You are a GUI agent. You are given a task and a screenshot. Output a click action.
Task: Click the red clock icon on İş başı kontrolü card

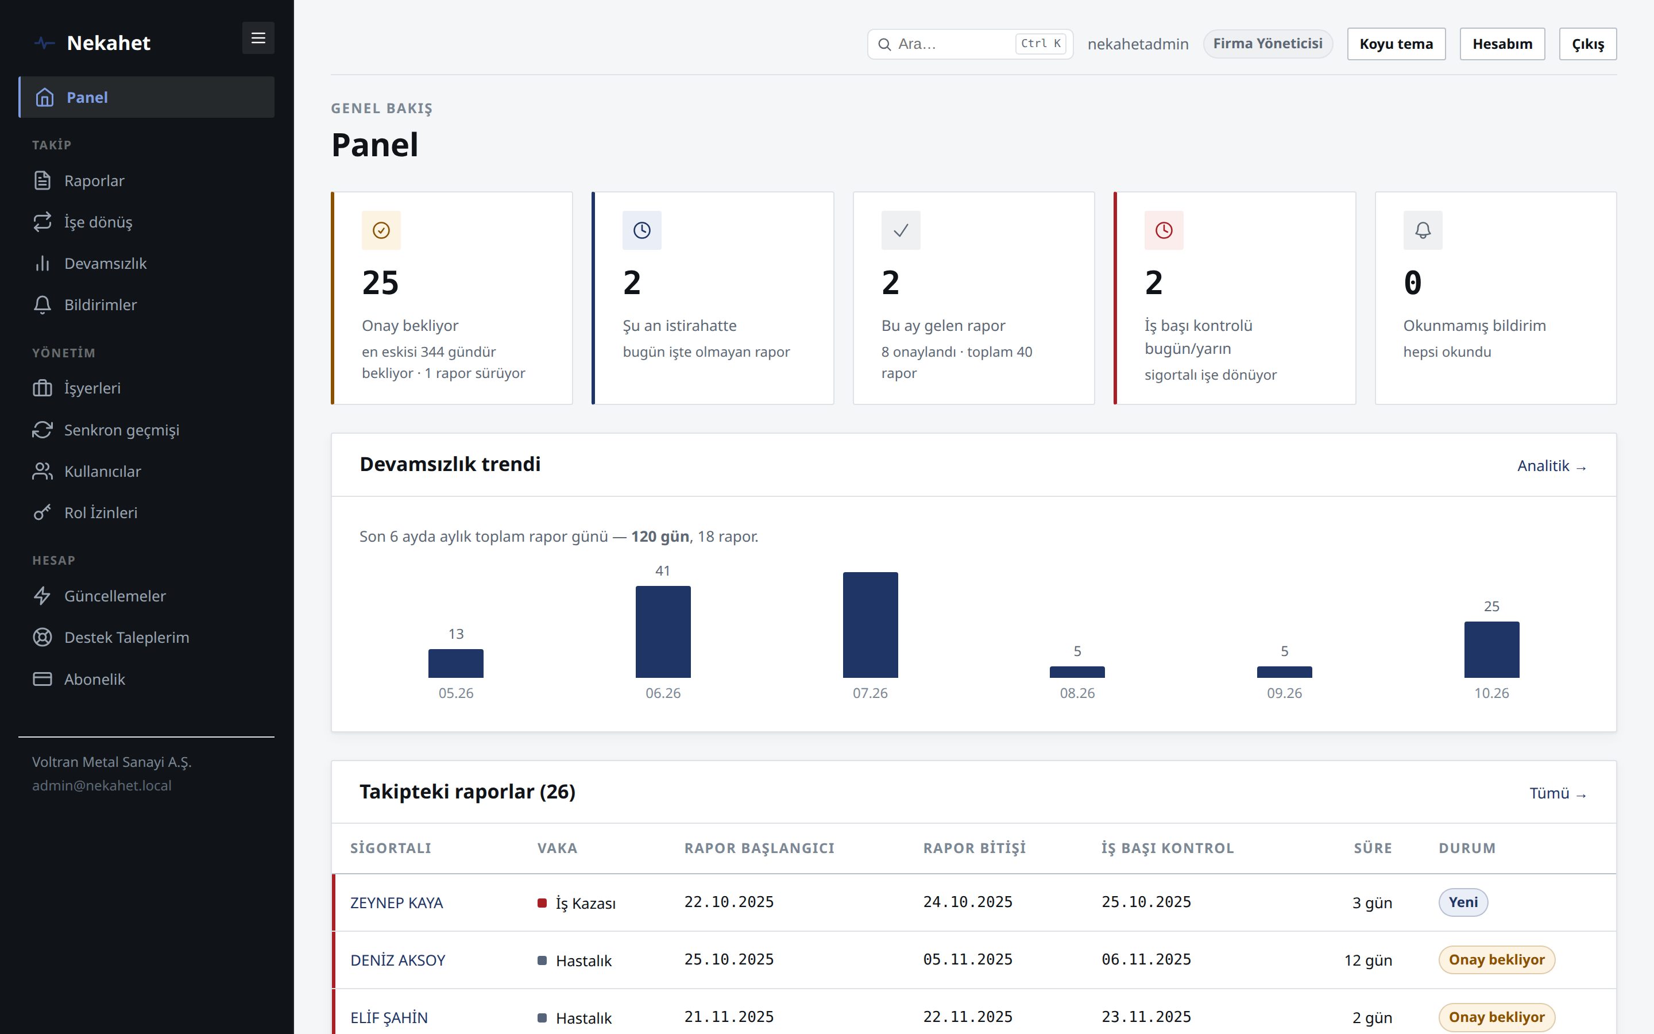(x=1164, y=230)
